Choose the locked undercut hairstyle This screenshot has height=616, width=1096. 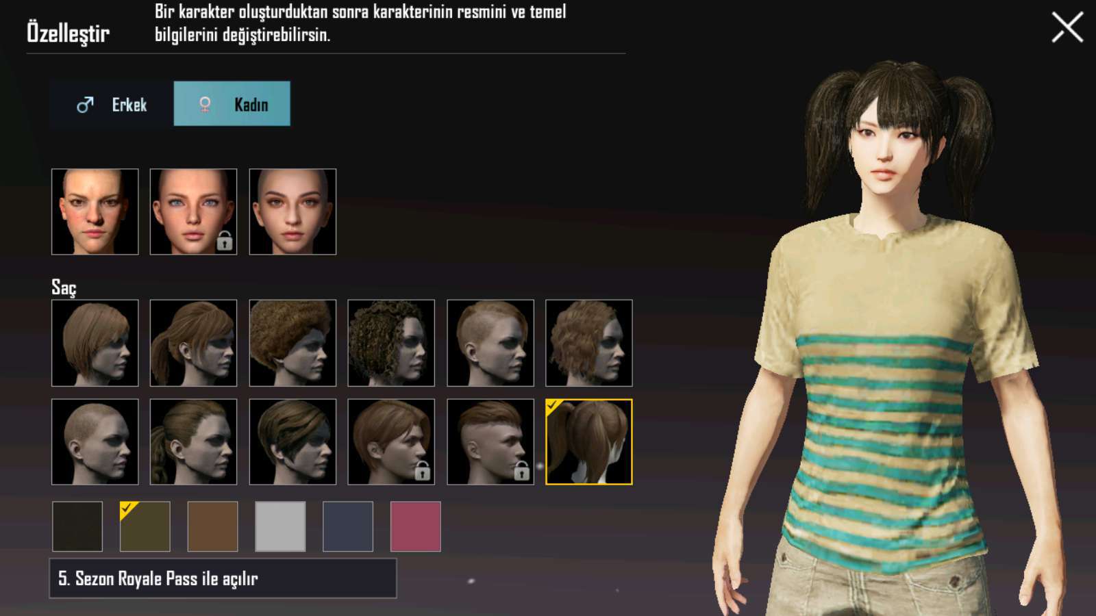[490, 442]
